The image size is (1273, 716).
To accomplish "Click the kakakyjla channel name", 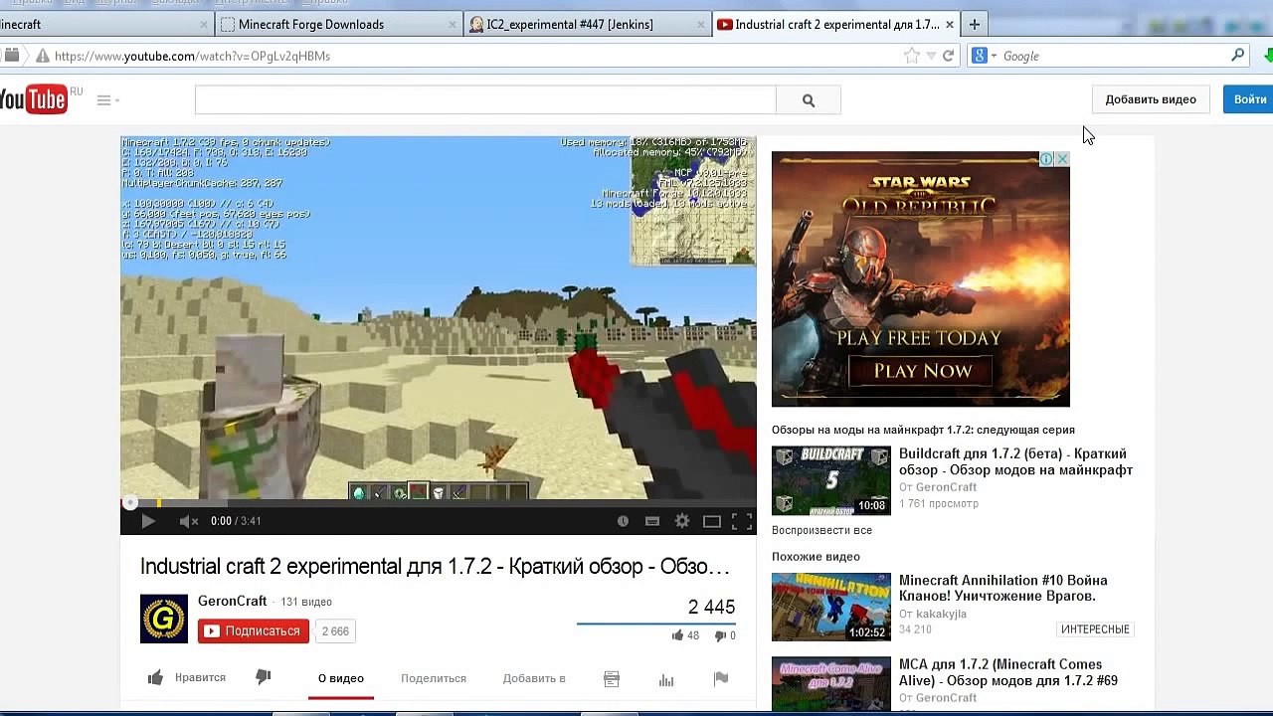I will 941,614.
